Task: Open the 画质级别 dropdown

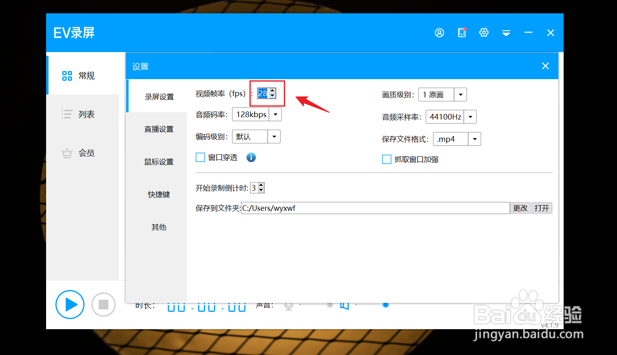Action: click(460, 94)
